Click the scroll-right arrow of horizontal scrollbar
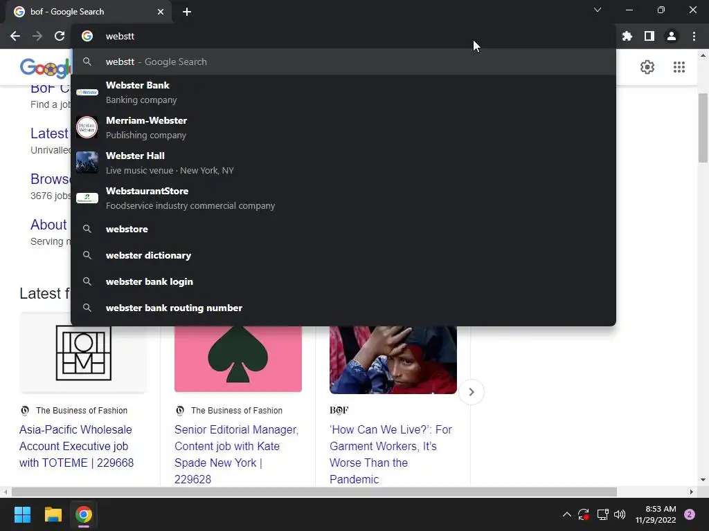This screenshot has width=709, height=531. pyautogui.click(x=692, y=492)
